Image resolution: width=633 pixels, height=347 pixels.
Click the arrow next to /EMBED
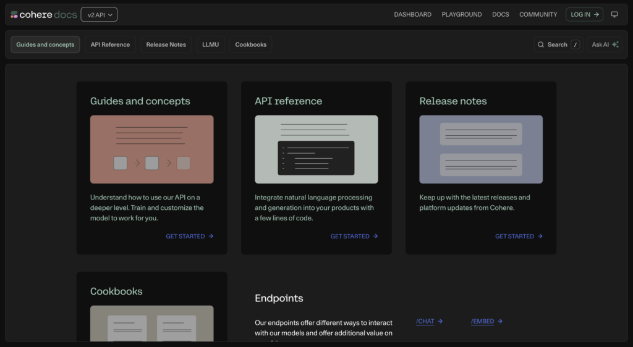click(x=499, y=321)
